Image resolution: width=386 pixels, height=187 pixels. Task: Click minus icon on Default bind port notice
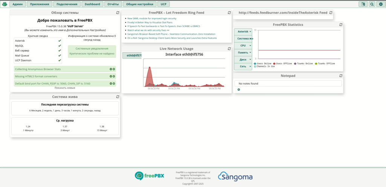111,83
